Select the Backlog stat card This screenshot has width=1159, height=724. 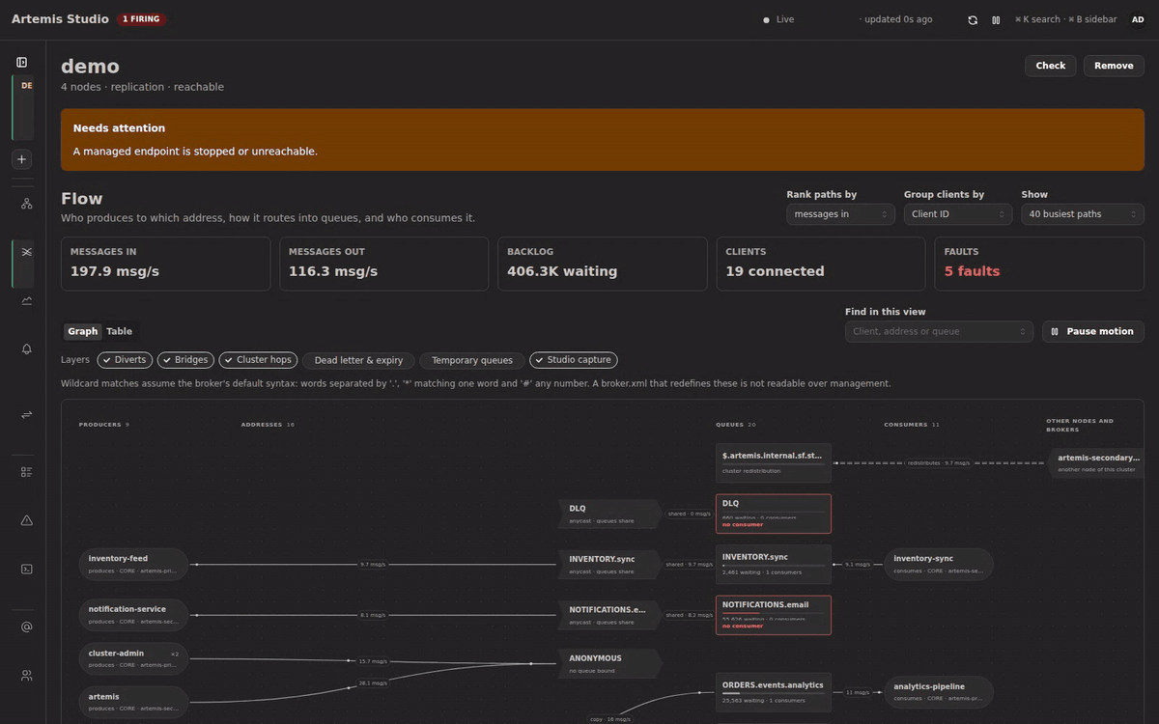(x=603, y=264)
